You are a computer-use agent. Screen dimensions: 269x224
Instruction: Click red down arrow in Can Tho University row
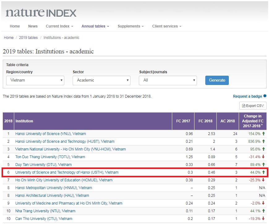(263, 218)
